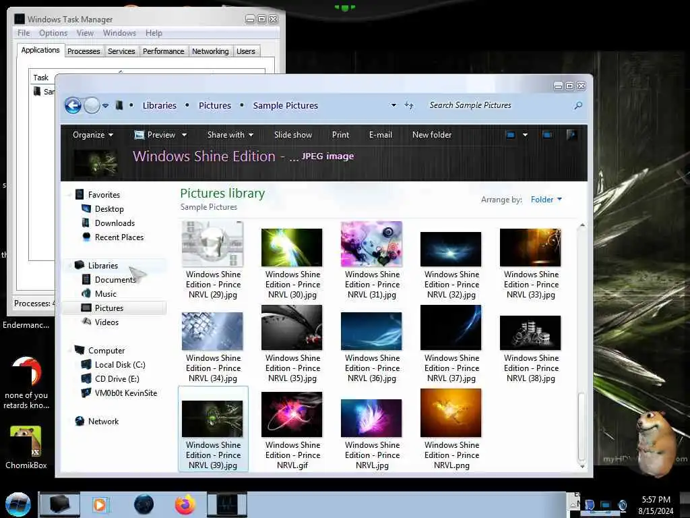Select Computer in the navigation pane
The height and width of the screenshot is (518, 690).
(106, 351)
